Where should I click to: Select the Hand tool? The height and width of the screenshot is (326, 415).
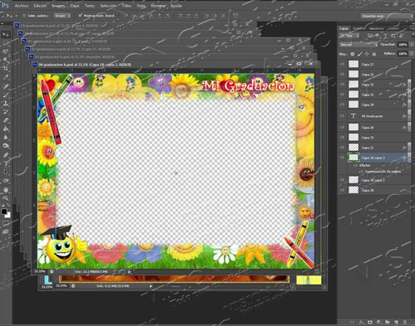[x=5, y=190]
